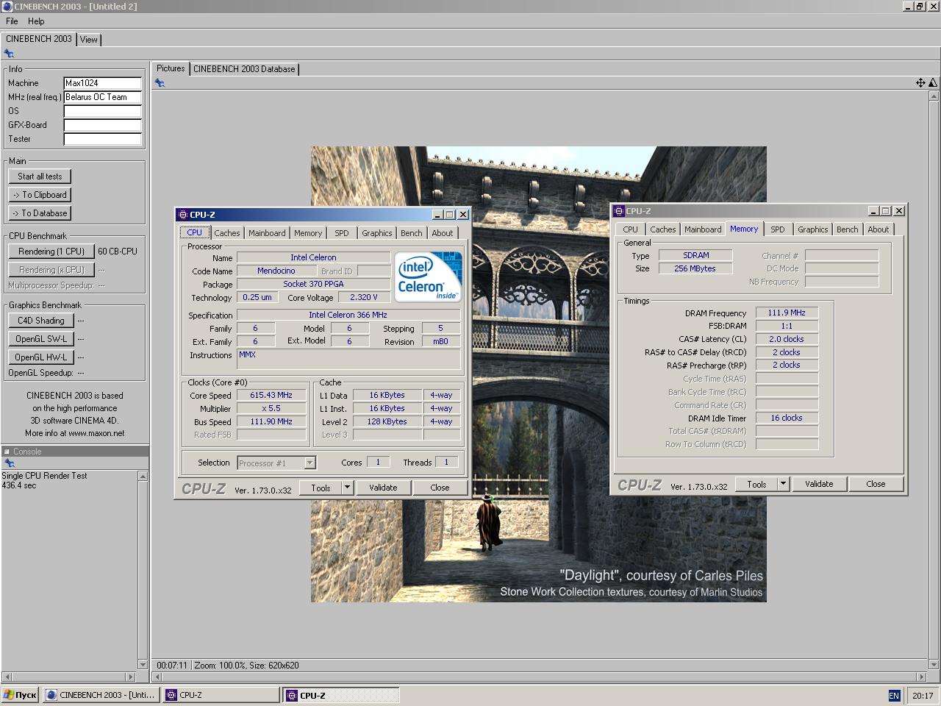This screenshot has width=941, height=706.
Task: Open Graphics tab in left CPU-Z window
Action: (377, 233)
